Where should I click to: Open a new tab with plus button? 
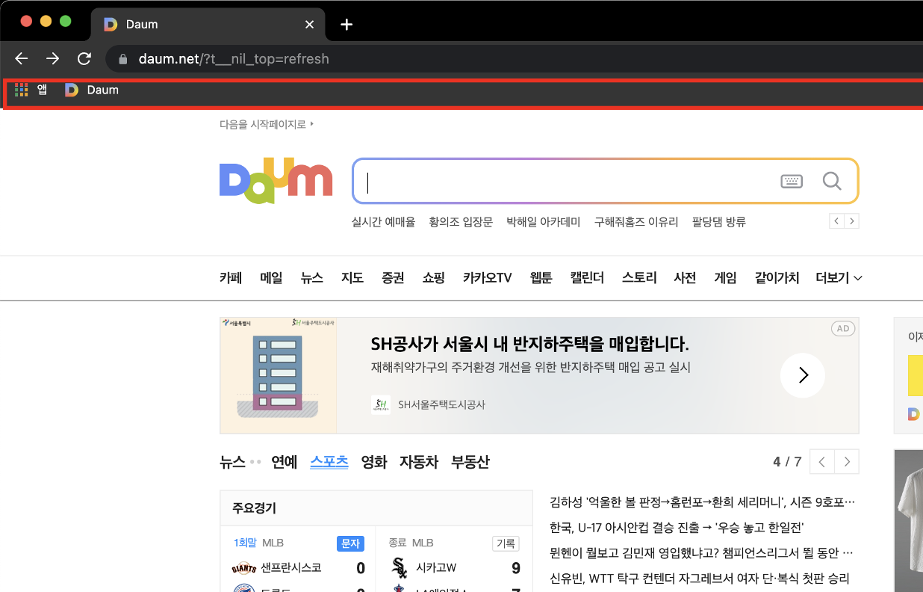tap(346, 25)
